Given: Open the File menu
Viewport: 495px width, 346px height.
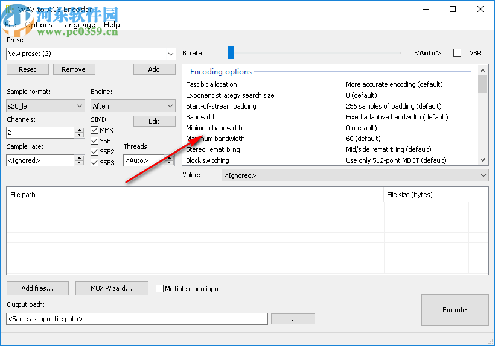Looking at the screenshot, I should [x=10, y=25].
